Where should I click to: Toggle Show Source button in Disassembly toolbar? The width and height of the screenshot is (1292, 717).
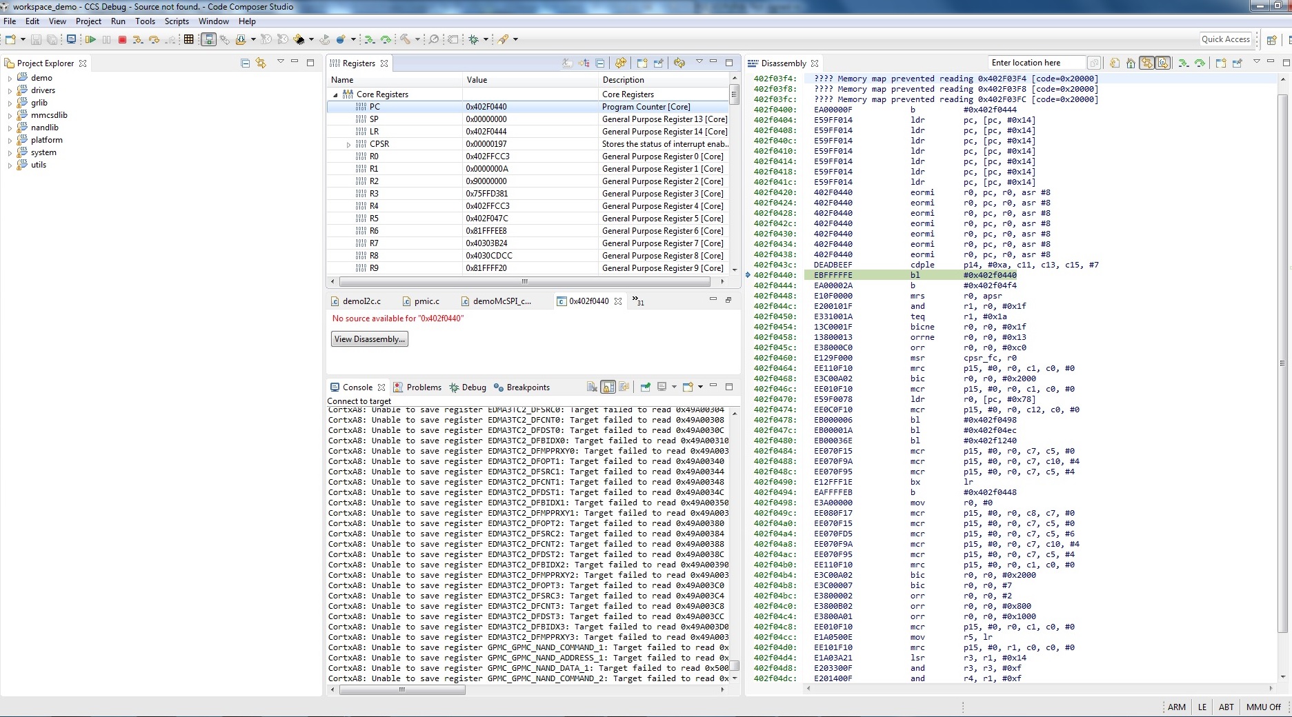tap(1163, 63)
